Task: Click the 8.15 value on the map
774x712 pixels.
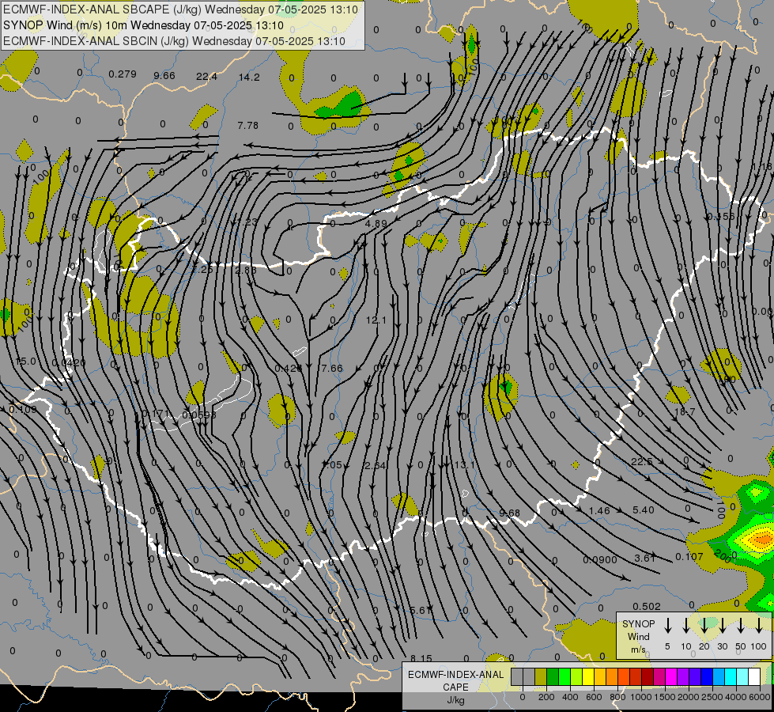Action: click(421, 658)
